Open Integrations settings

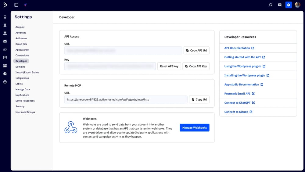point(22,78)
